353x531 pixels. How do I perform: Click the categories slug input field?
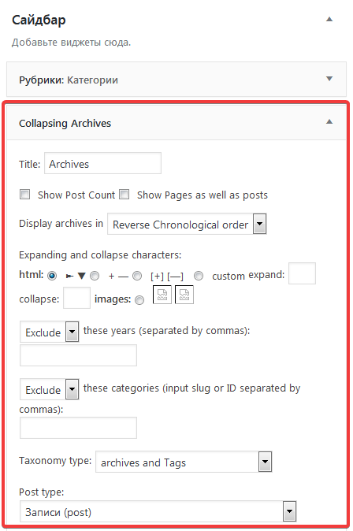tap(78, 428)
